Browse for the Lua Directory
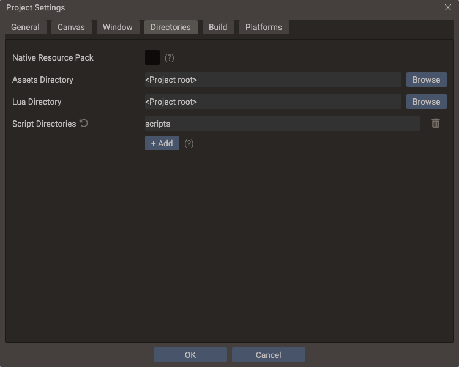 pyautogui.click(x=426, y=102)
